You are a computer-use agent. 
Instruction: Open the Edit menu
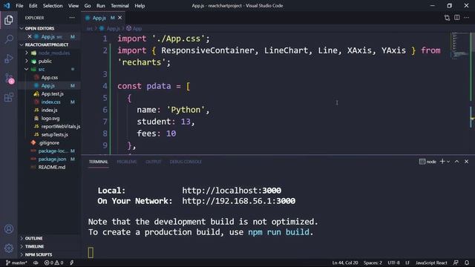(33, 5)
